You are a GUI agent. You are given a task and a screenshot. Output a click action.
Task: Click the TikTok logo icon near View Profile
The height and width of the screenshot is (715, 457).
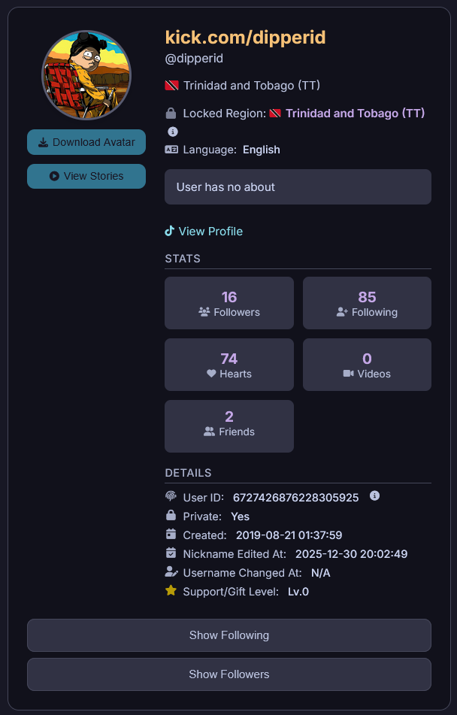pyautogui.click(x=170, y=231)
